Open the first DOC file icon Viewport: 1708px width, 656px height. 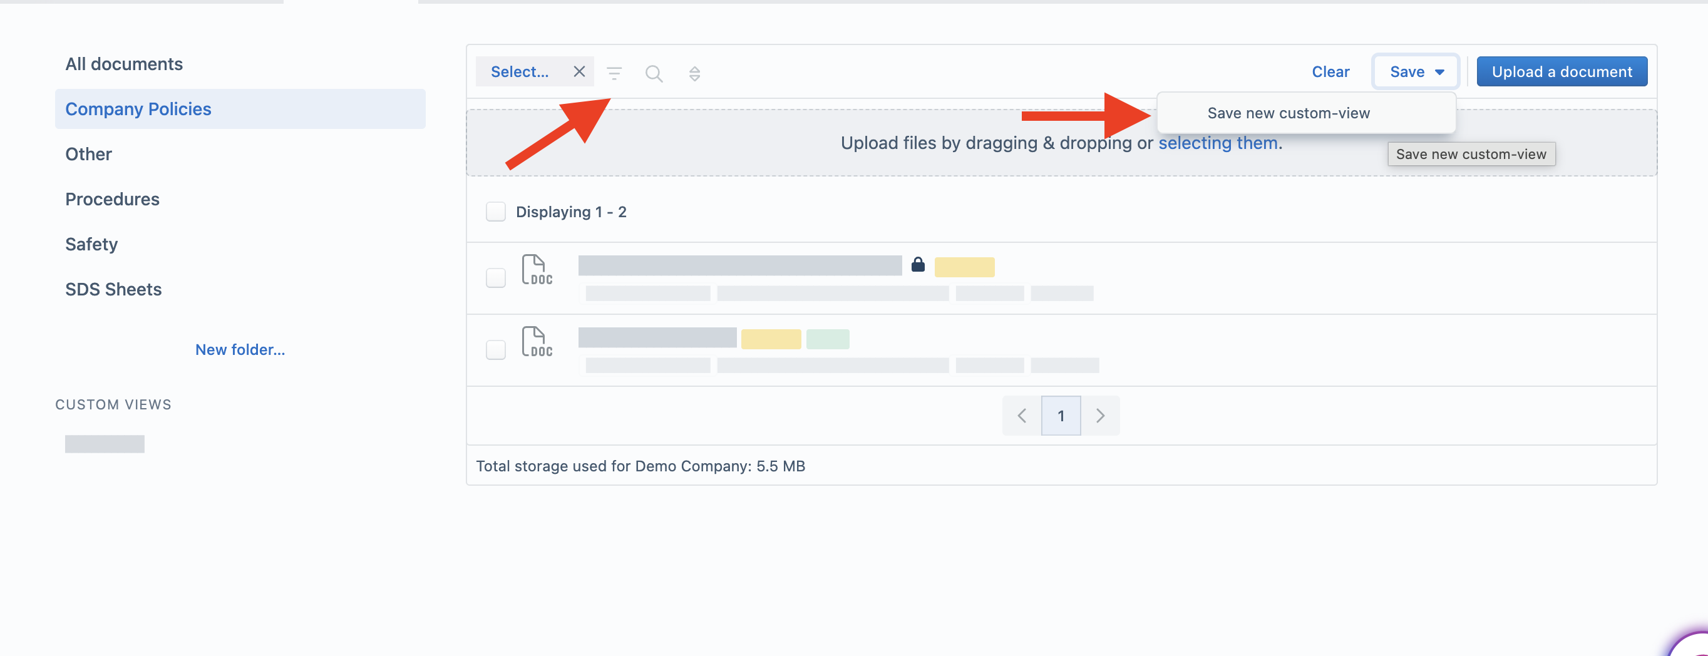click(537, 270)
